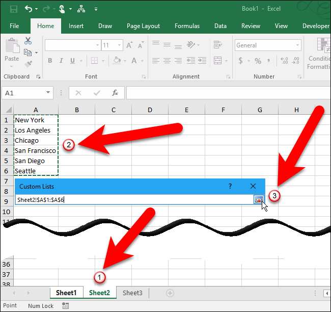This screenshot has width=331, height=312.
Task: Switch to the Sheet3 tab
Action: pos(132,293)
